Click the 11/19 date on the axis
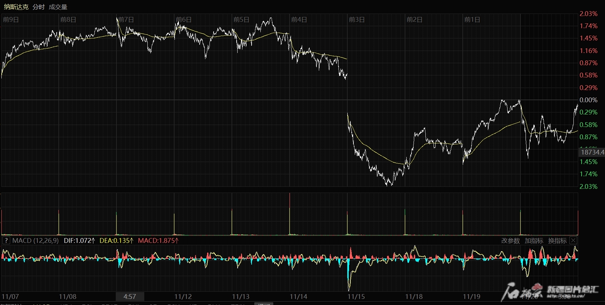 pyautogui.click(x=472, y=297)
